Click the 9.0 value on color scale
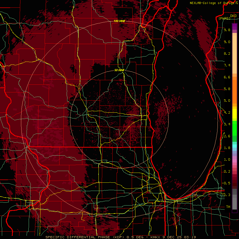239x239 pixels. pyautogui.click(x=227, y=42)
